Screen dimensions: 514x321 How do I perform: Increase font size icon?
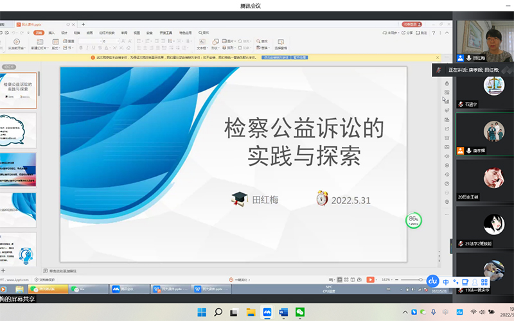pos(123,41)
